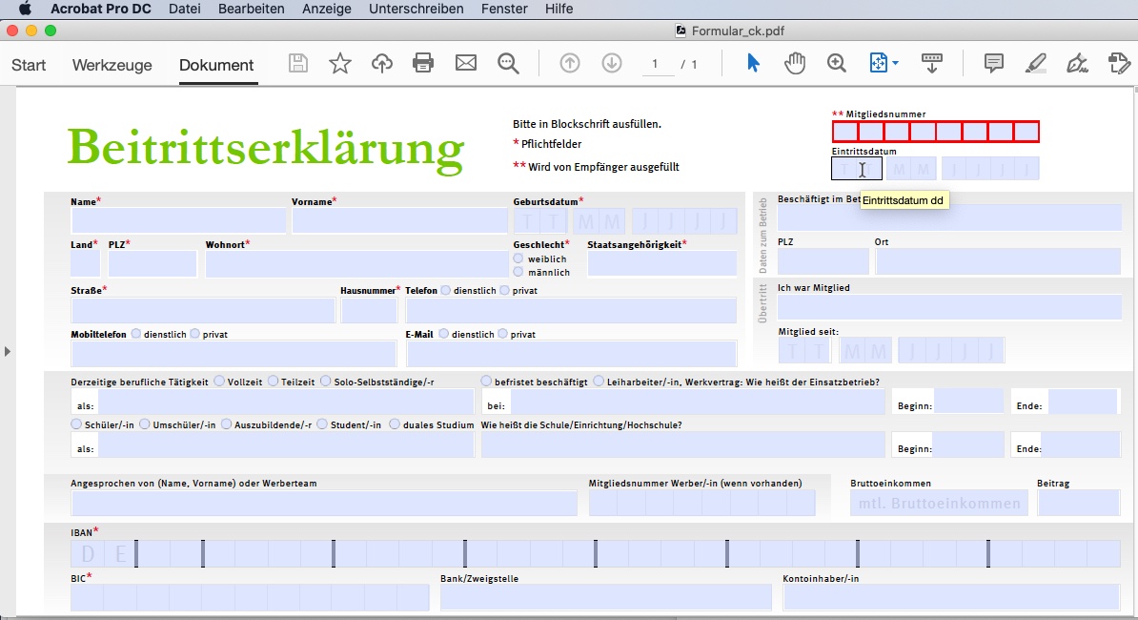Click the zoom in magnifier icon
This screenshot has width=1138, height=620.
click(837, 64)
